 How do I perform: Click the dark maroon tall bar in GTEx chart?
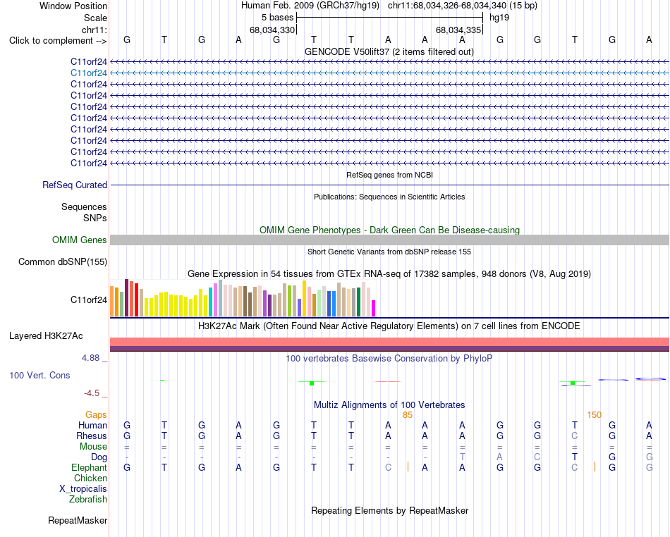(x=126, y=297)
